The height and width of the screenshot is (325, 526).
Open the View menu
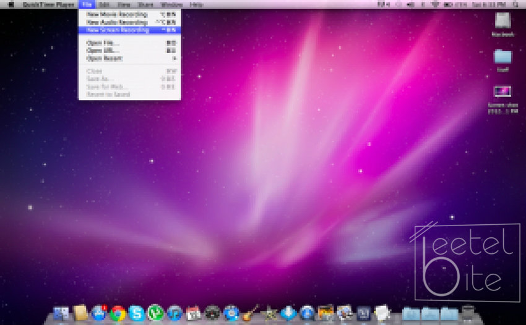point(124,5)
